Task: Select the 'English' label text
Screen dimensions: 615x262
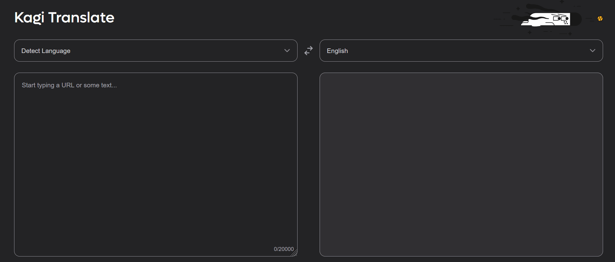Action: (x=337, y=51)
